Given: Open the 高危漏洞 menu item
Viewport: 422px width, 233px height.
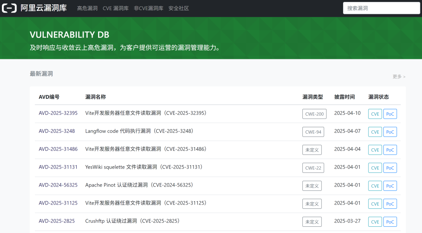Looking at the screenshot, I should (87, 8).
